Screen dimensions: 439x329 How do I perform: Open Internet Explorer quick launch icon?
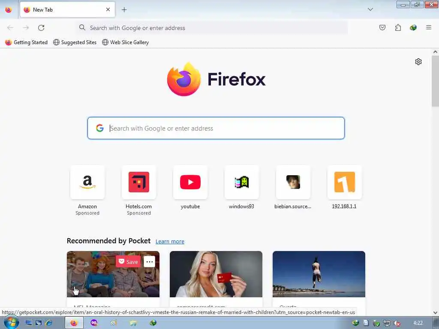(x=49, y=323)
